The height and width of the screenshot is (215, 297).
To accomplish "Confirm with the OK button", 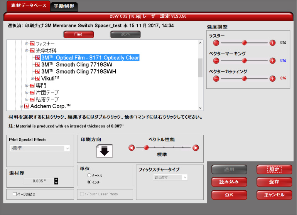I will pos(229,195).
